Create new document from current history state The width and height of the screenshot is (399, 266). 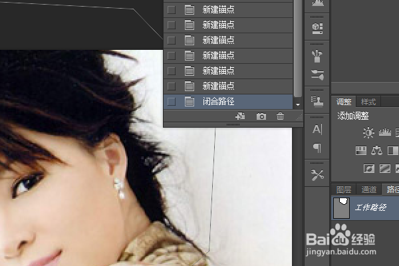240,116
